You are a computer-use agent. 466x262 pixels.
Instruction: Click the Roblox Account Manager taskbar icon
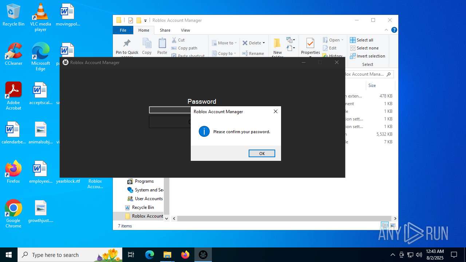point(203,255)
